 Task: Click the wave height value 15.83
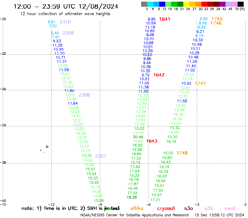tap(167, 158)
